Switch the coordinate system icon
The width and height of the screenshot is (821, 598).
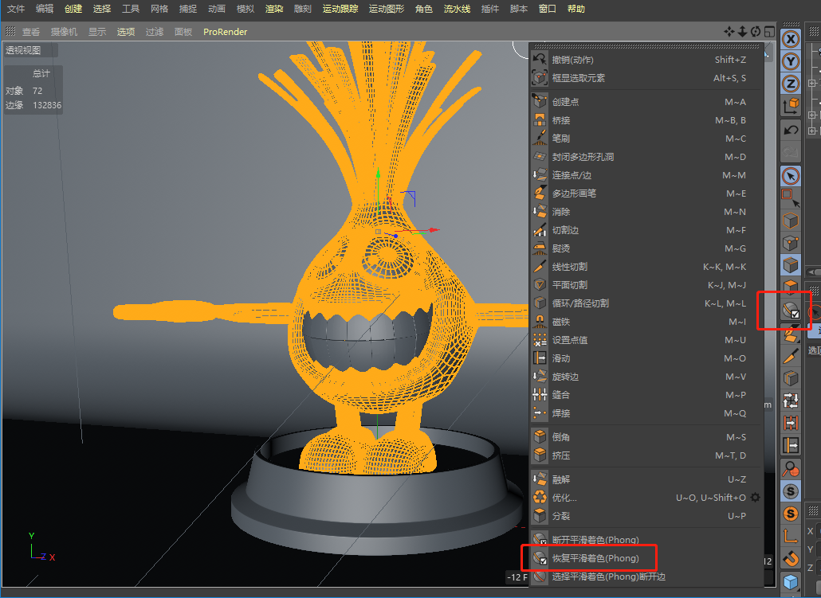click(x=791, y=105)
